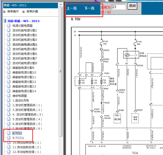Image resolution: width=163 pixels, height=155 pixels.
Task: Click the page icon beside 6.发动机管理系统 (5)
Action: (x=9, y=124)
